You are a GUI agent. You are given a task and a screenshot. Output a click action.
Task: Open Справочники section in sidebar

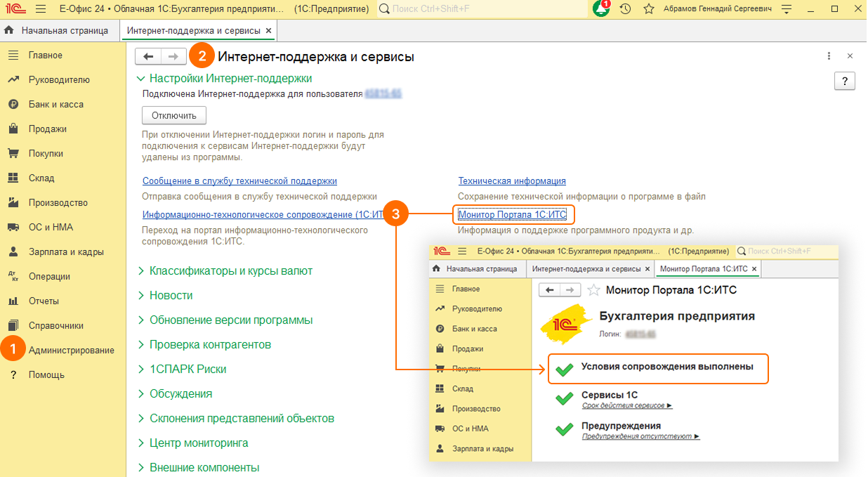point(56,326)
